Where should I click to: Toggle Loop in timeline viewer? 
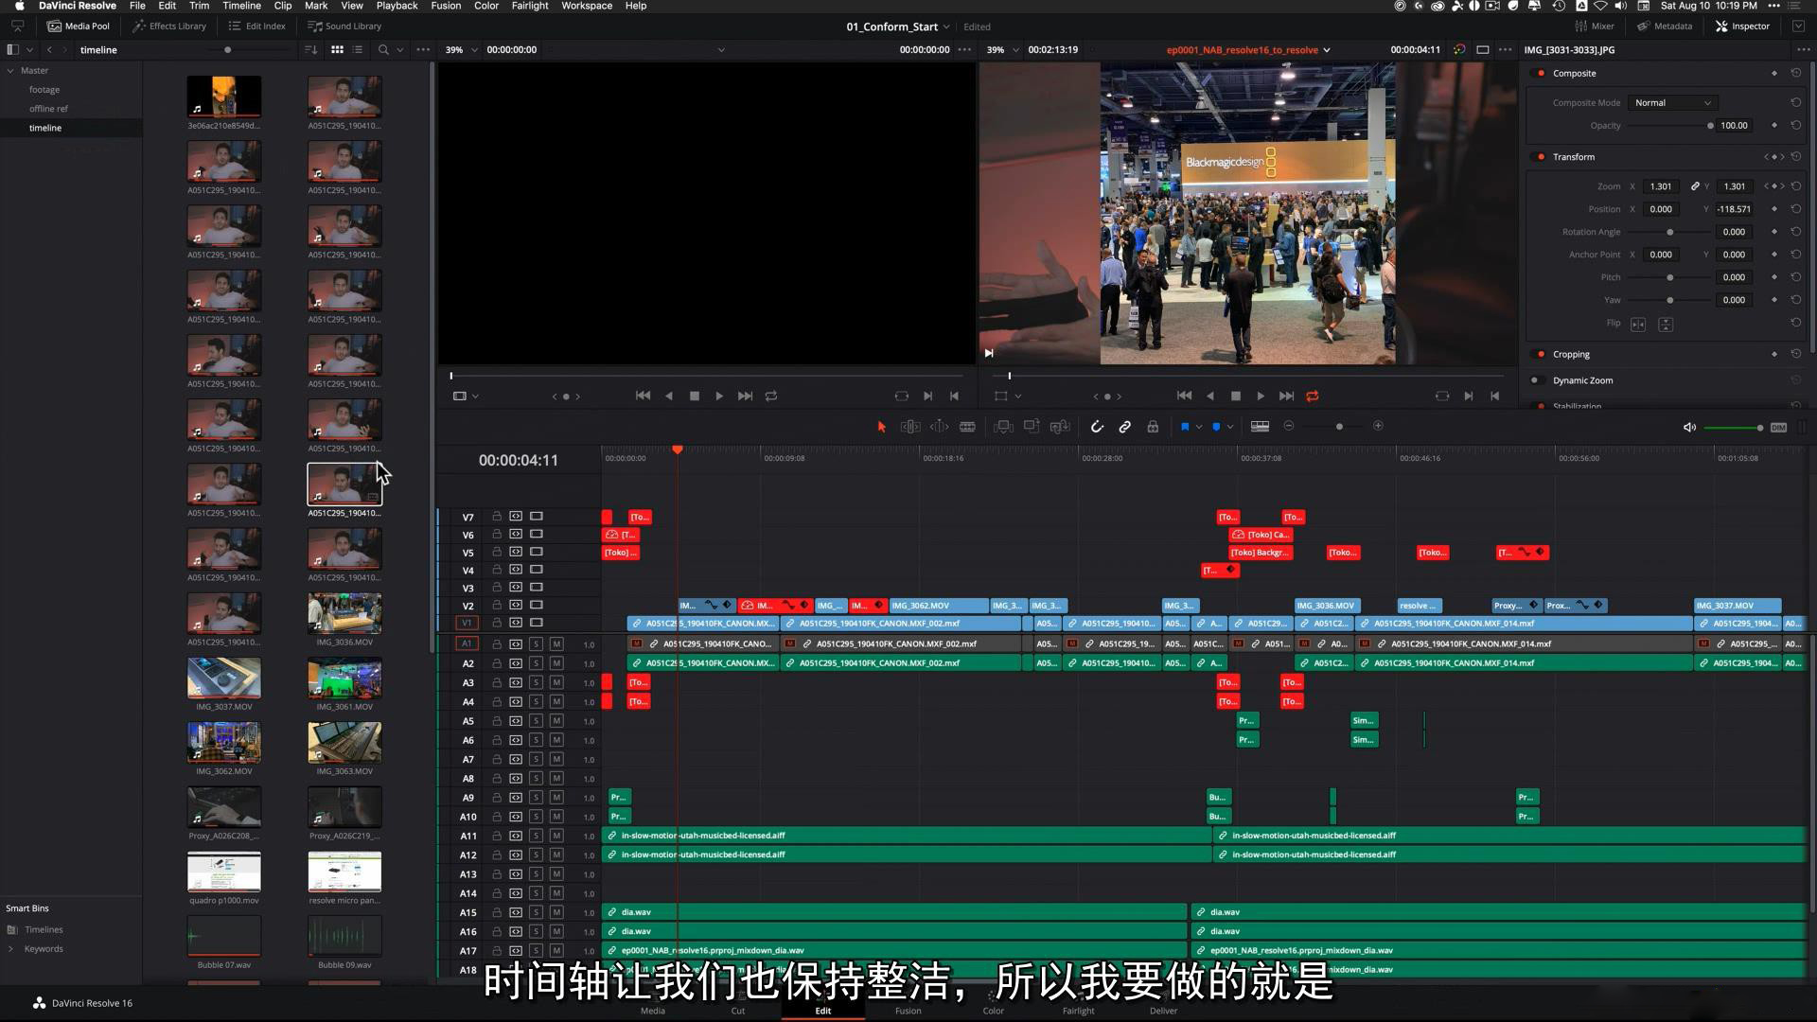[1313, 396]
